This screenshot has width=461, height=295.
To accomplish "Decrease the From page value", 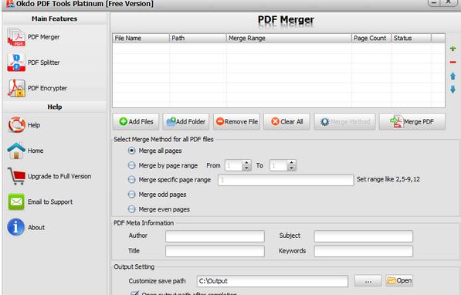I will (246, 168).
